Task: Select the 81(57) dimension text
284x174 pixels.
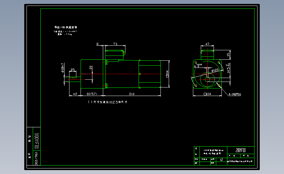Action: coord(92,94)
